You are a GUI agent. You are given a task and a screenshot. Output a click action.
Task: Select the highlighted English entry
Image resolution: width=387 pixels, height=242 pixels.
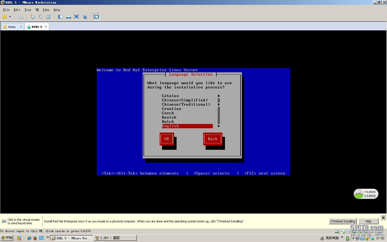click(x=187, y=126)
